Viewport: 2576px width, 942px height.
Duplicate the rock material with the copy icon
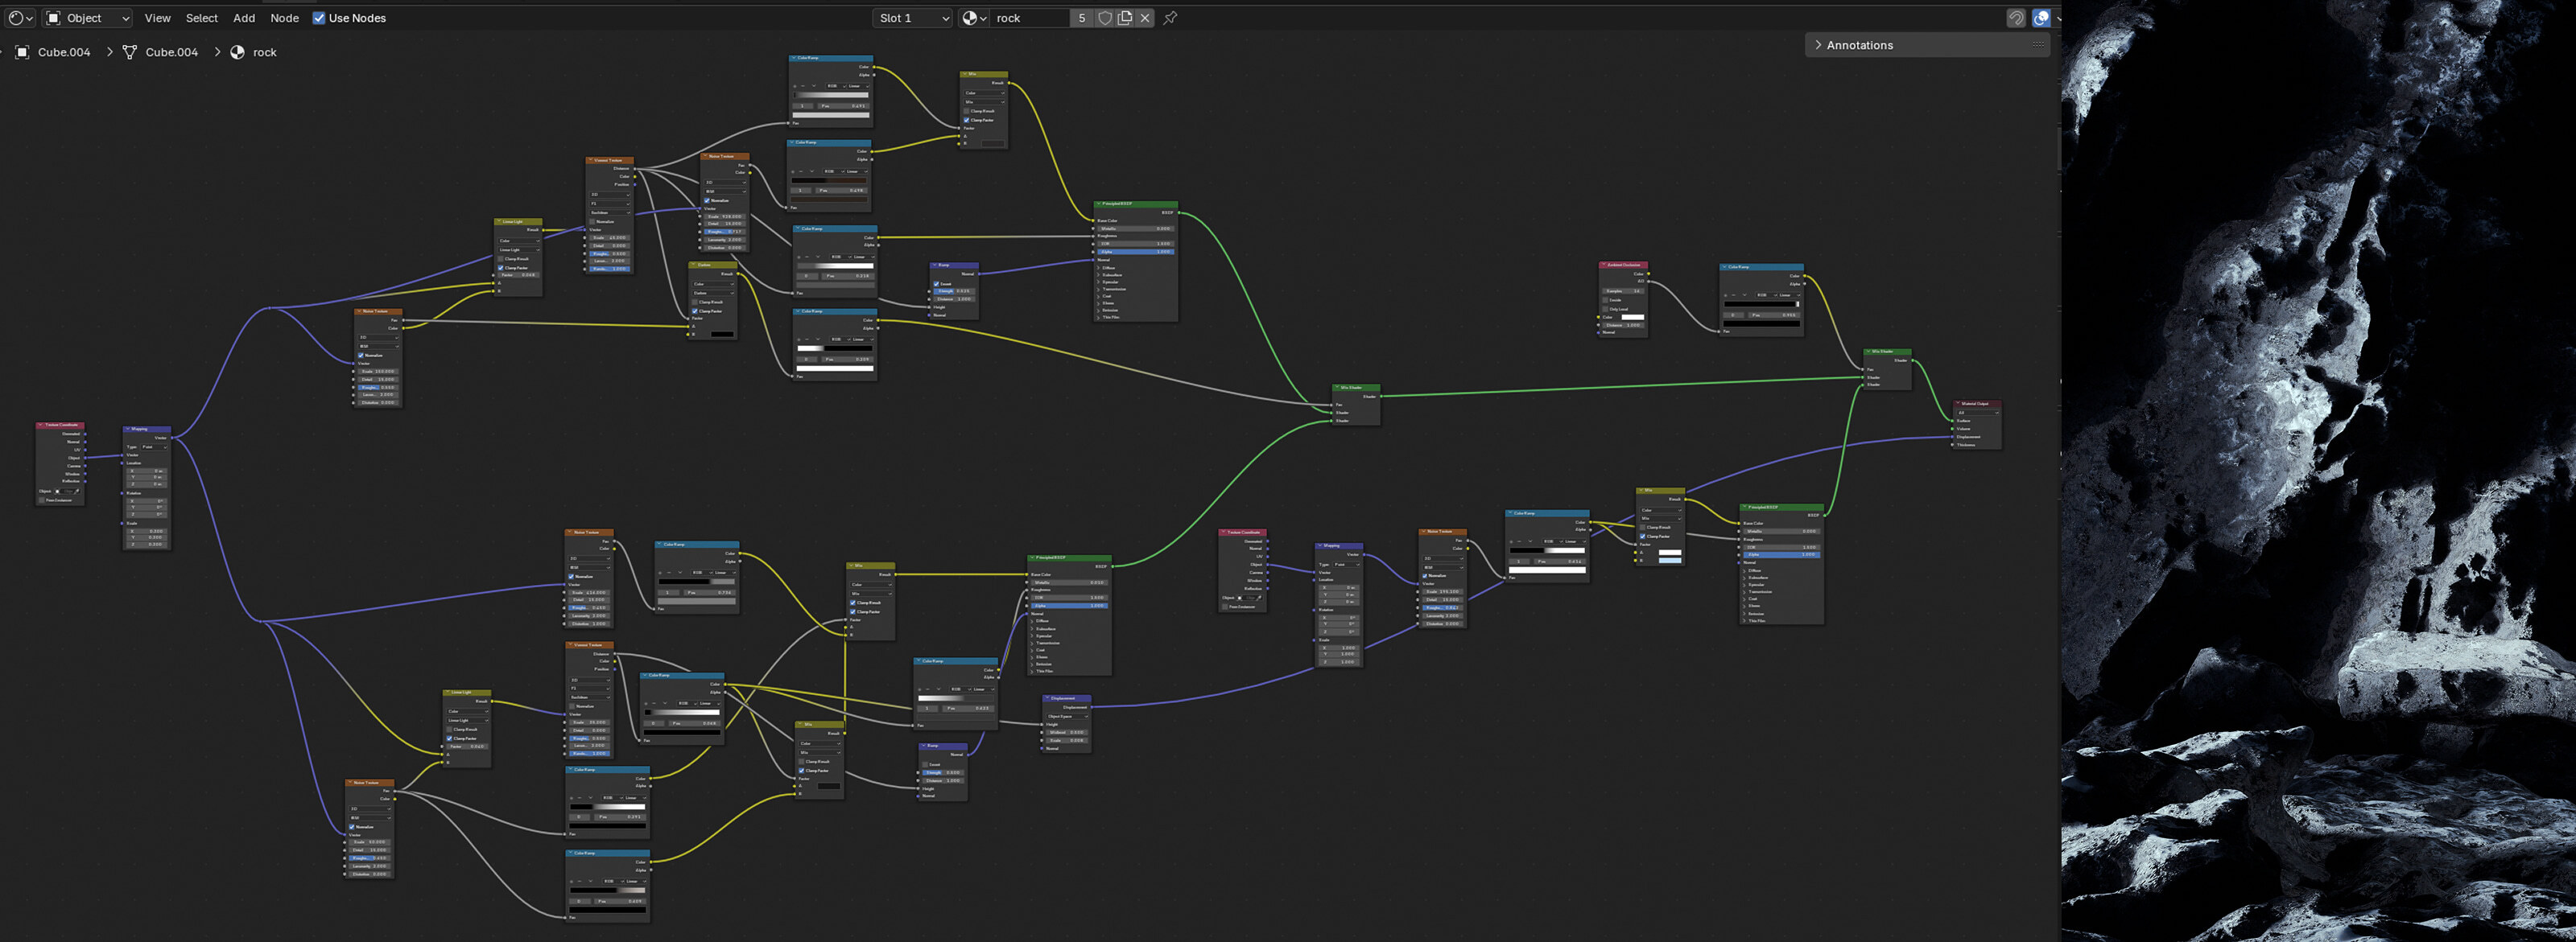(x=1124, y=18)
